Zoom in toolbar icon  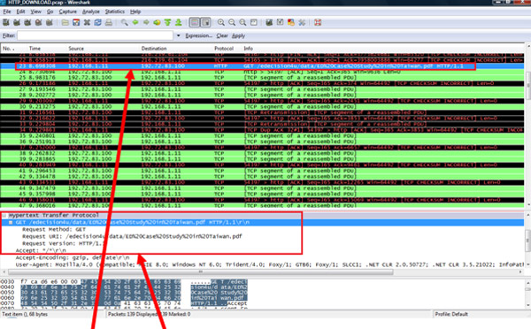coord(220,23)
